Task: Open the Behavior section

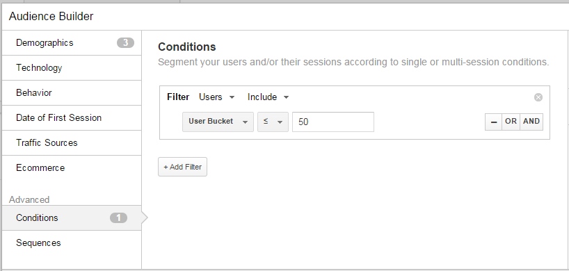Action: 72,92
